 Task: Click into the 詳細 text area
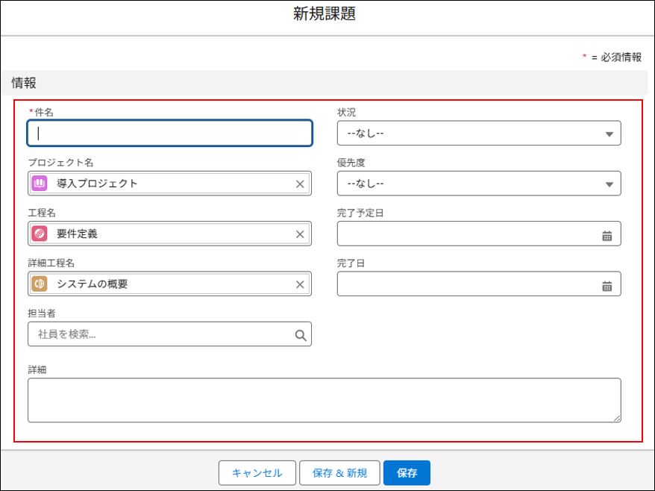pyautogui.click(x=324, y=400)
